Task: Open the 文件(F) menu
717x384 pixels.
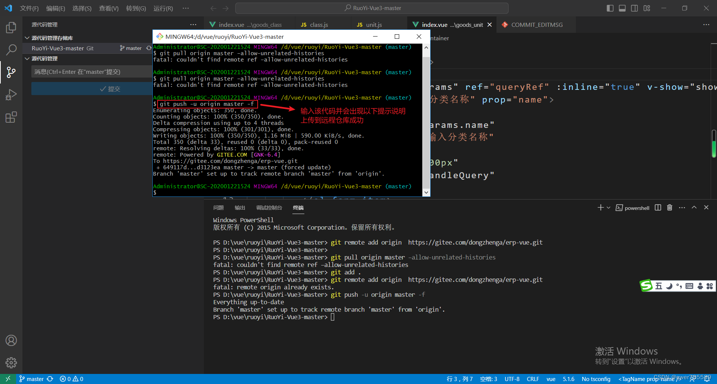Action: point(29,8)
